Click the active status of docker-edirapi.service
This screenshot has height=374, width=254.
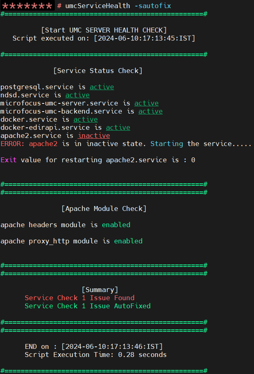click(118, 127)
